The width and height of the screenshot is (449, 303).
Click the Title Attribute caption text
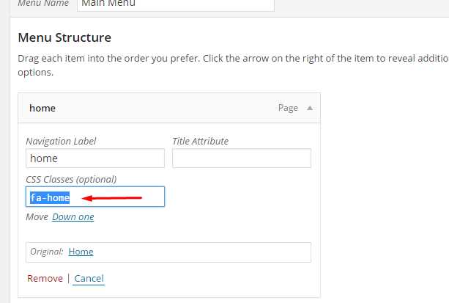tap(200, 141)
